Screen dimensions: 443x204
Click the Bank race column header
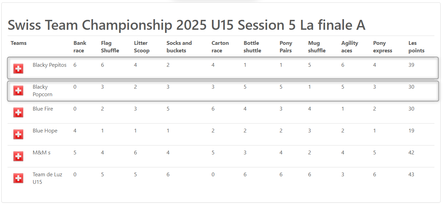(80, 47)
